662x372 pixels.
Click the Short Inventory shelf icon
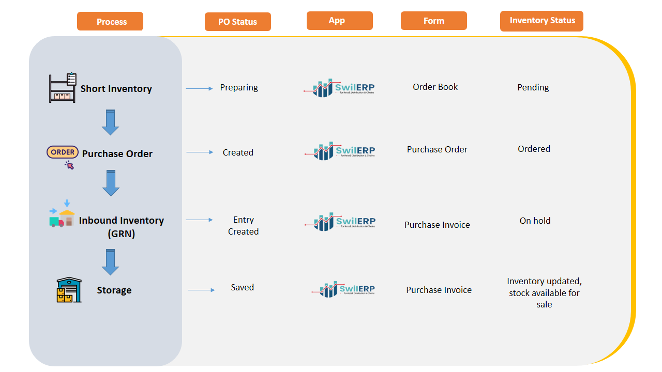(63, 88)
